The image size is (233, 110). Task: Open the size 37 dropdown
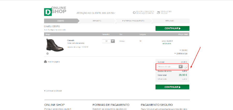click(x=109, y=41)
